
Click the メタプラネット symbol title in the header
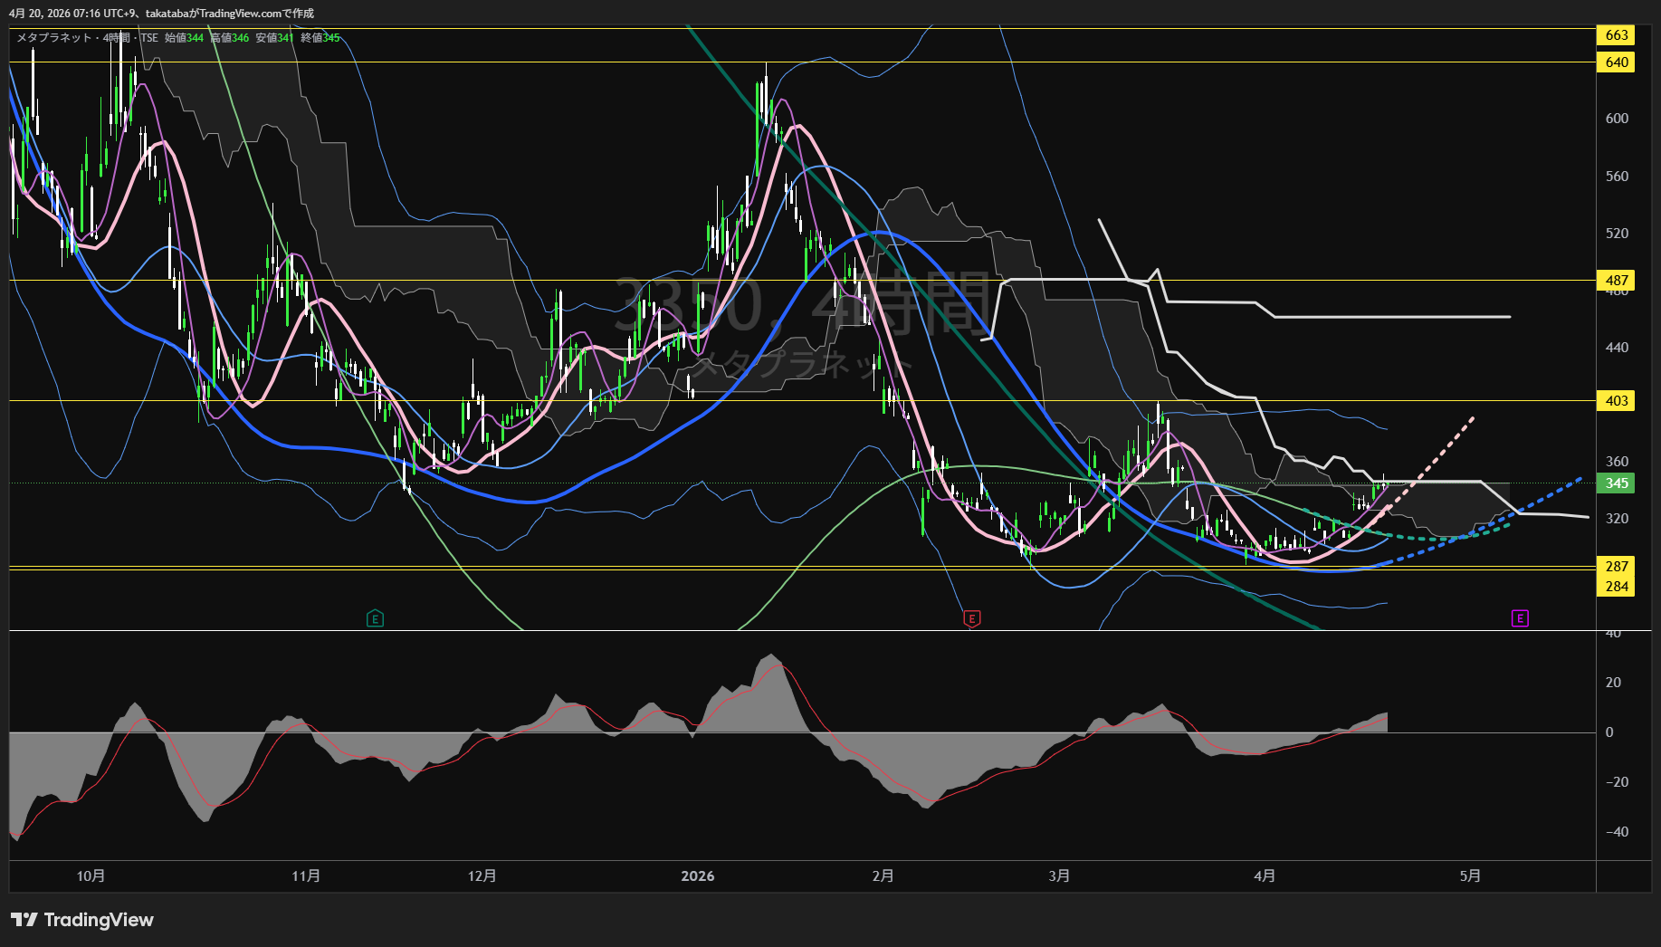point(54,38)
